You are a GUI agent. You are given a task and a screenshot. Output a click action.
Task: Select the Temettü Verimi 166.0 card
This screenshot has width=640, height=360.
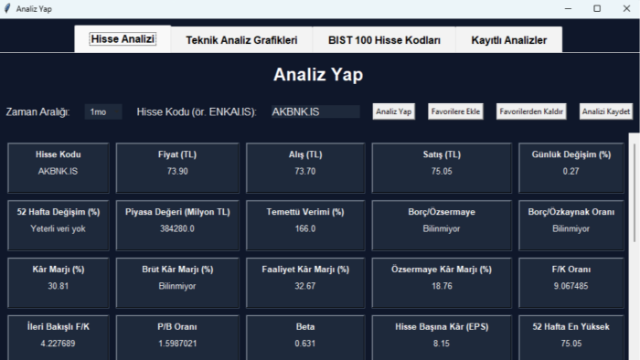[x=305, y=225]
